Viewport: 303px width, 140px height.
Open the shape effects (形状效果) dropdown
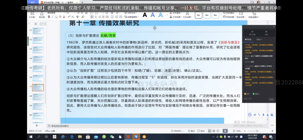241,15
